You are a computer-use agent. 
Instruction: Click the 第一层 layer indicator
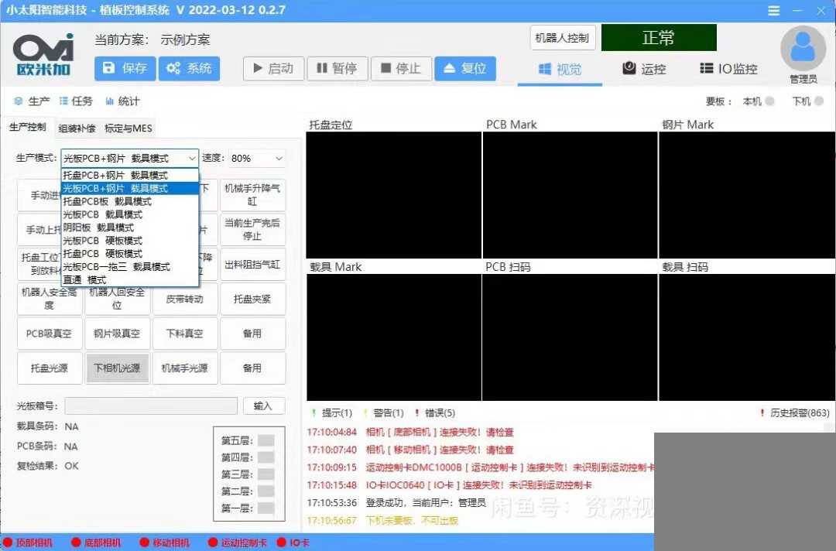[266, 508]
